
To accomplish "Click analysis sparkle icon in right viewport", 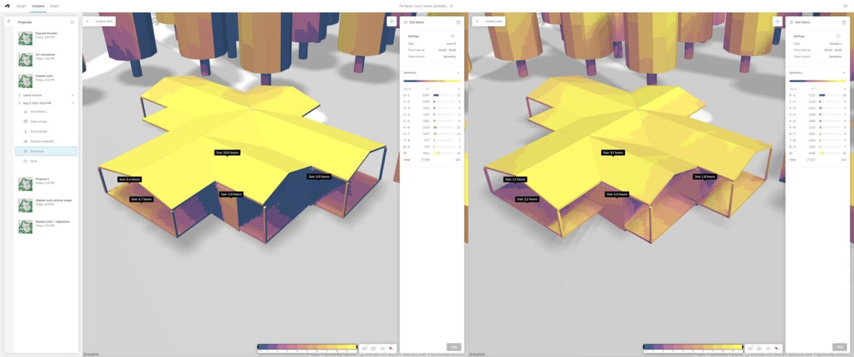I will pyautogui.click(x=777, y=21).
